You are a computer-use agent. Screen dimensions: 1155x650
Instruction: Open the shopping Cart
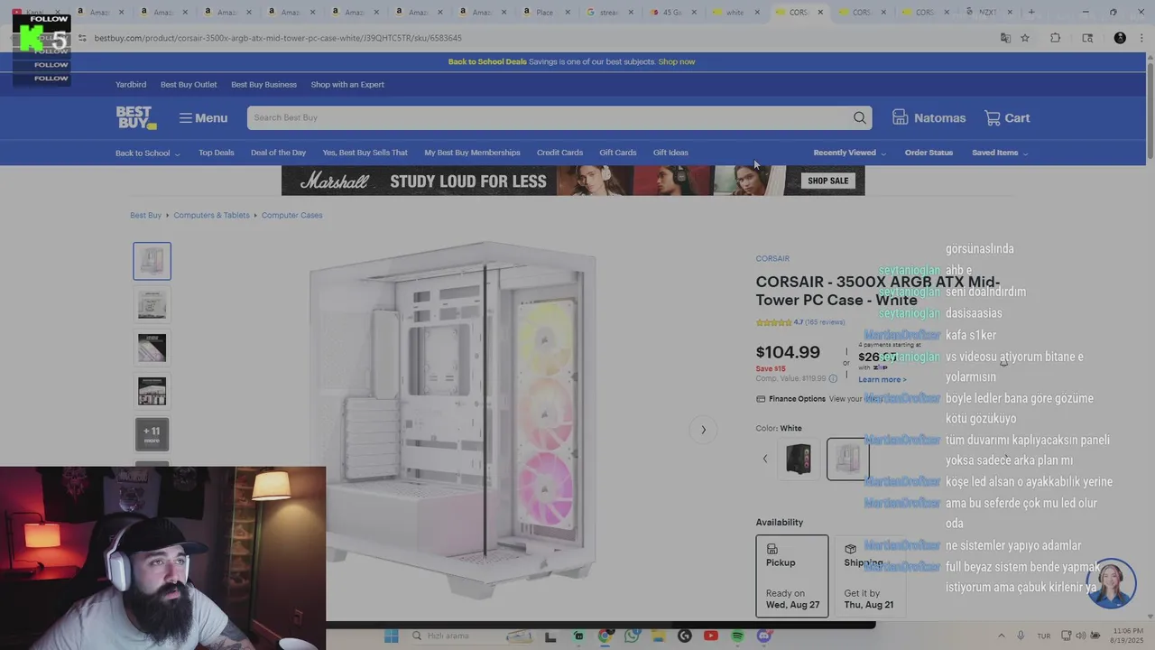(1007, 118)
